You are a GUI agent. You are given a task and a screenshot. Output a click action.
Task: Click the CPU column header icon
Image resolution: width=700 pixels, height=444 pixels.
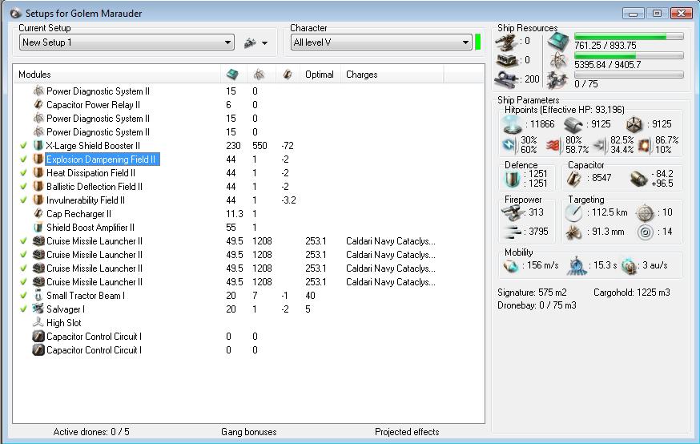click(x=232, y=75)
